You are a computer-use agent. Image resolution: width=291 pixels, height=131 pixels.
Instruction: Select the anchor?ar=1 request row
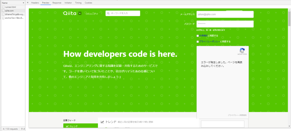click(13, 18)
